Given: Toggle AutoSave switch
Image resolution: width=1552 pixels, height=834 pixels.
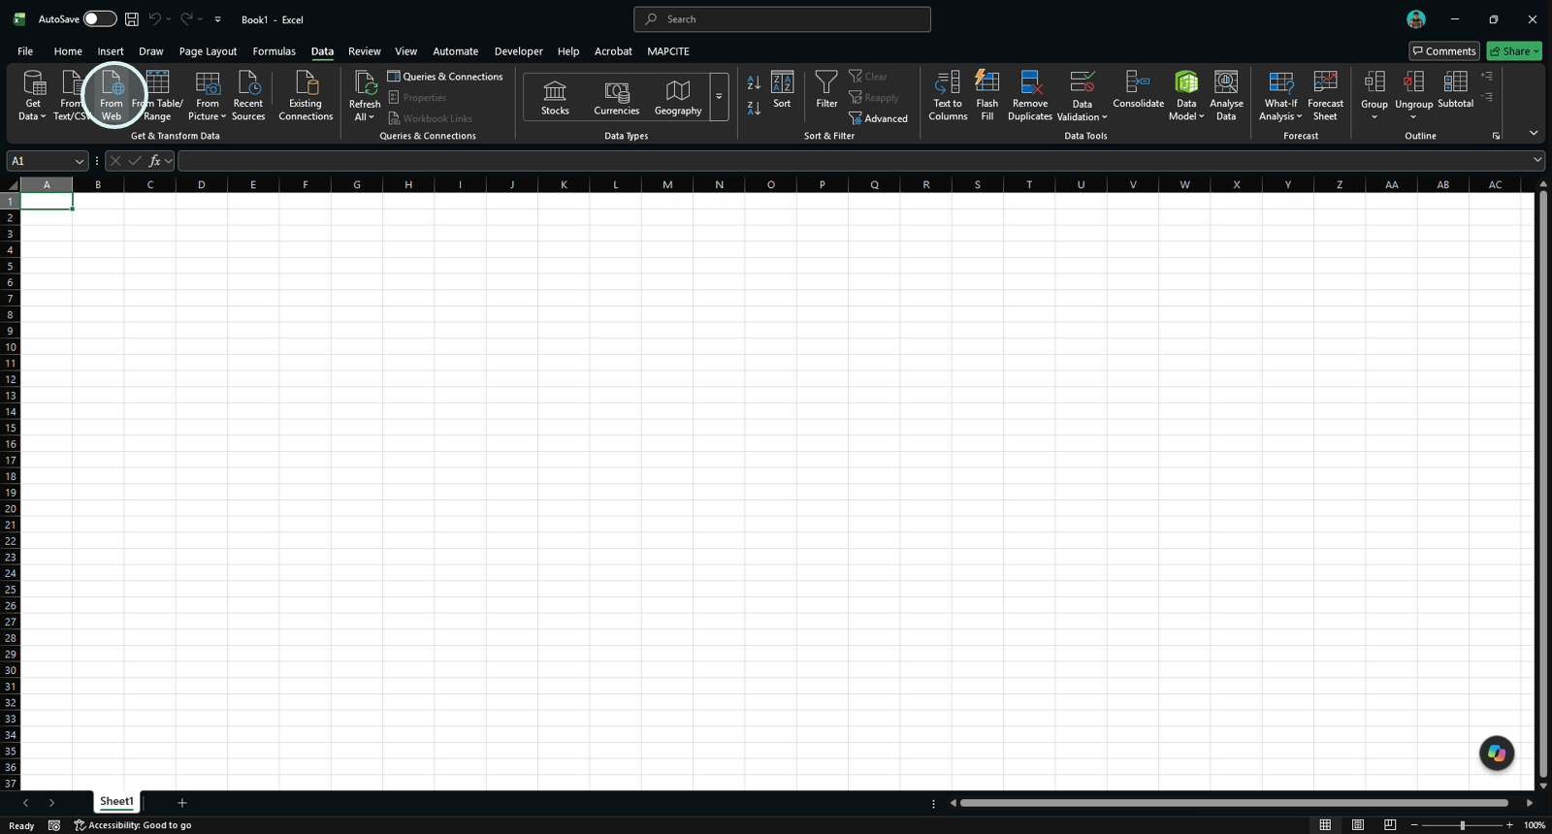Looking at the screenshot, I should click(99, 19).
